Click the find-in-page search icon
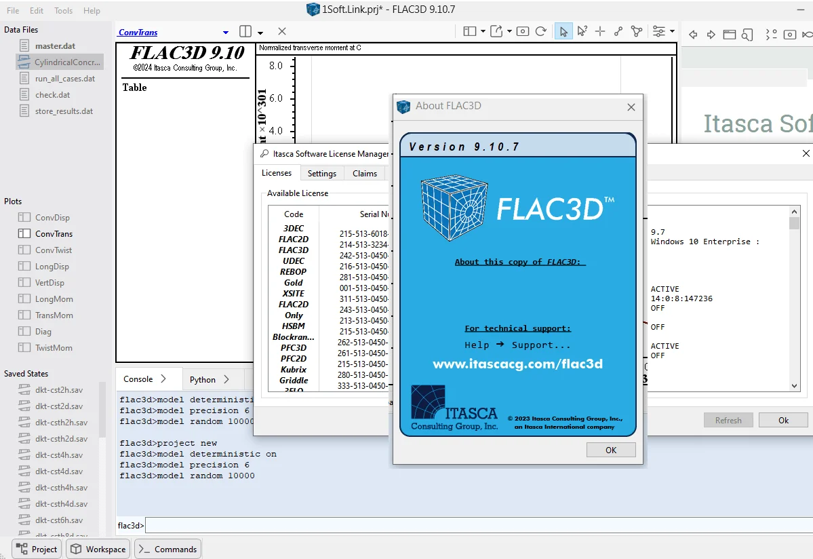Viewport: 813px width, 559px height. point(747,35)
